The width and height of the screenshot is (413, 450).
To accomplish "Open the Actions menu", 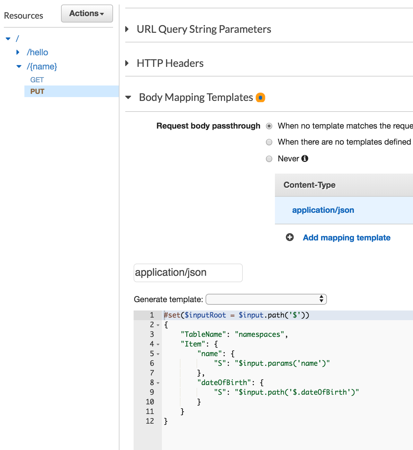I will click(x=87, y=14).
